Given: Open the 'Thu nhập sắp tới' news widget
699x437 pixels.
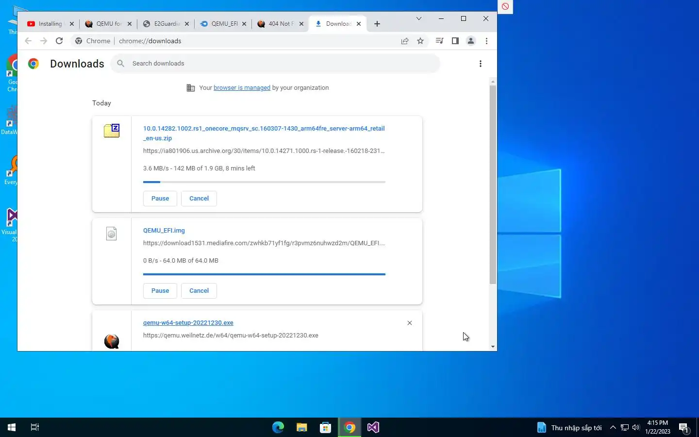Looking at the screenshot, I should tap(569, 427).
